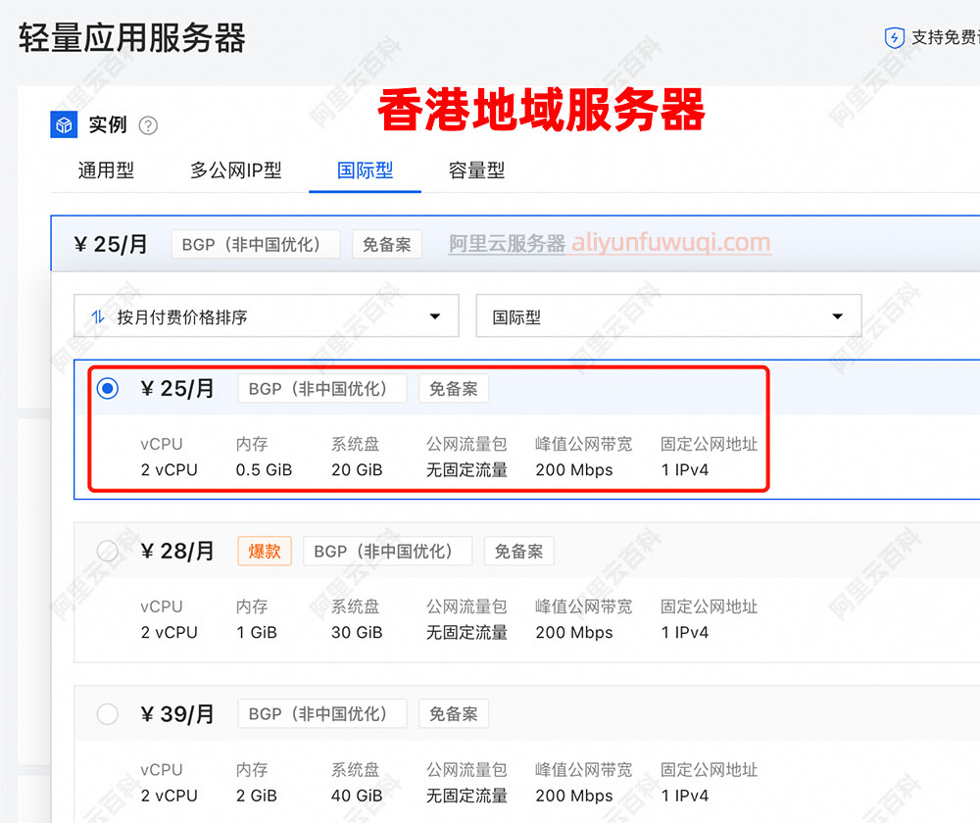Click the ¥25/月 price in summary header
This screenshot has width=980, height=823.
click(111, 244)
